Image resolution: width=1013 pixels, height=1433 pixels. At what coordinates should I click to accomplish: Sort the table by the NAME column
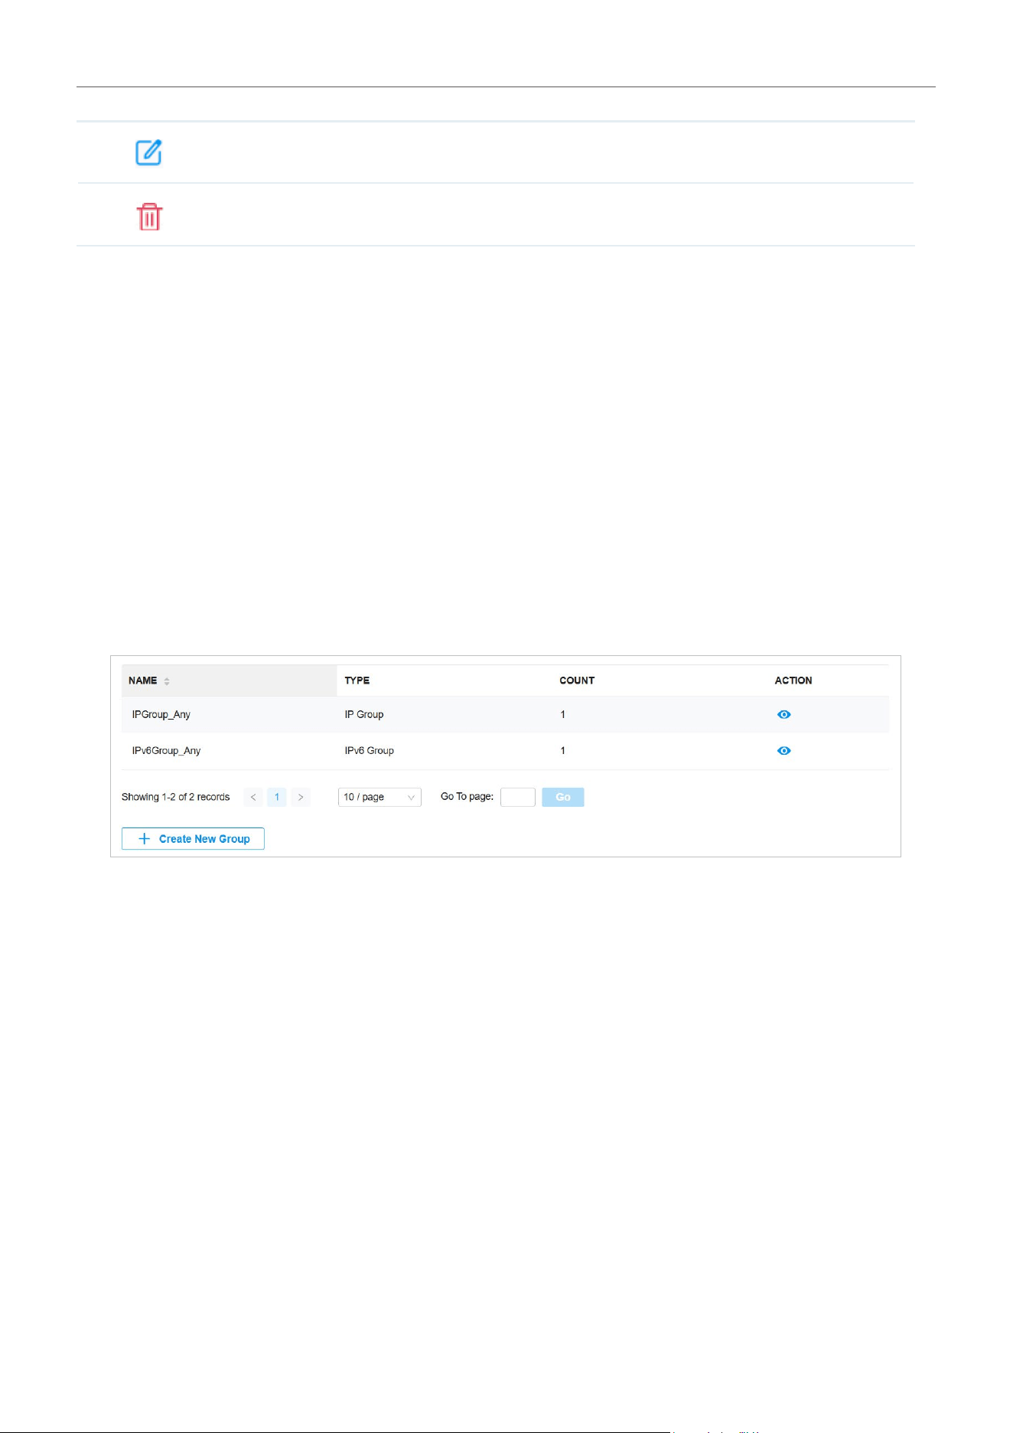point(167,681)
